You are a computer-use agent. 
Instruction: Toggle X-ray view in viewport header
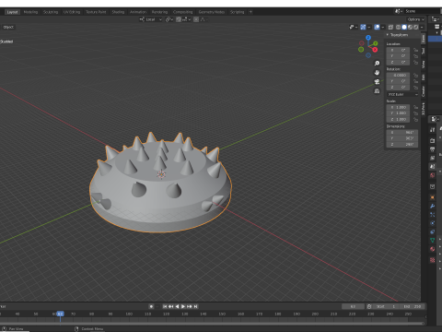click(x=390, y=27)
